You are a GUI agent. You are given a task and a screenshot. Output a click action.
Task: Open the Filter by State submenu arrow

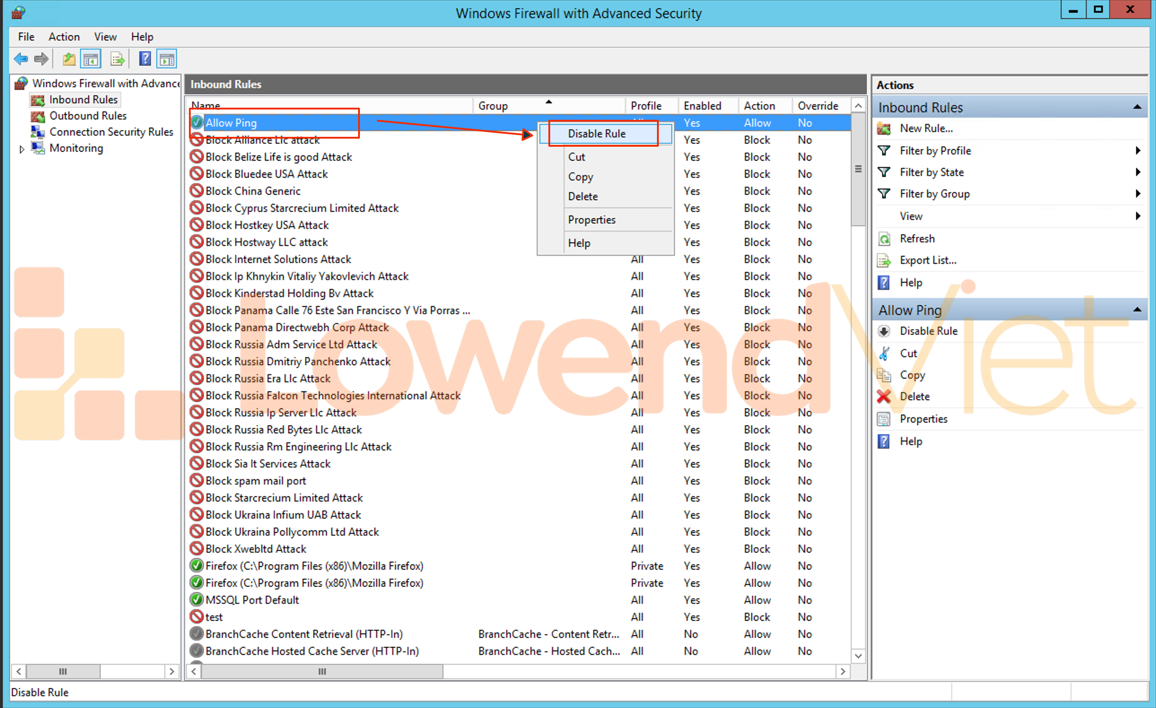pos(1138,172)
